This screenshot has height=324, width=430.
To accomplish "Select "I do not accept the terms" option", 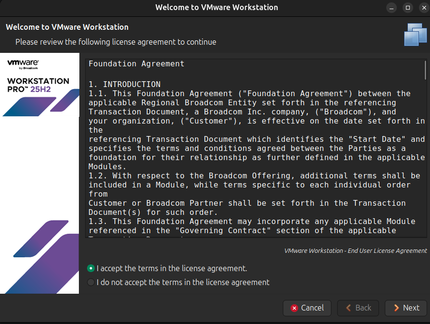I will 91,282.
